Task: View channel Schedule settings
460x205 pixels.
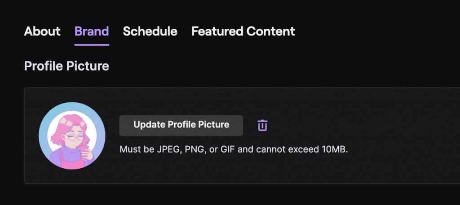Action: [150, 31]
